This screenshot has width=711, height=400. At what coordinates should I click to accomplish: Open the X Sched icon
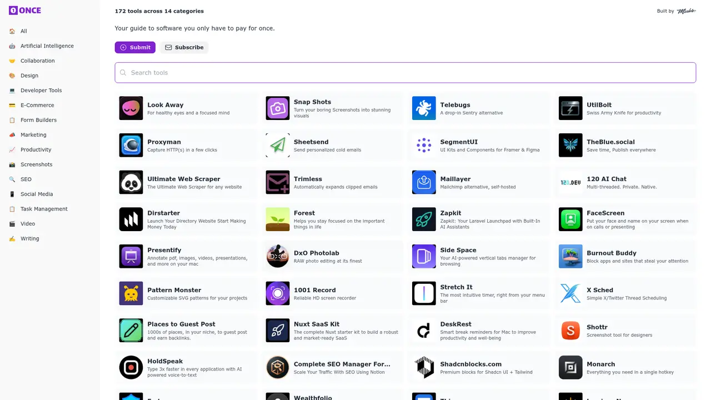point(570,293)
